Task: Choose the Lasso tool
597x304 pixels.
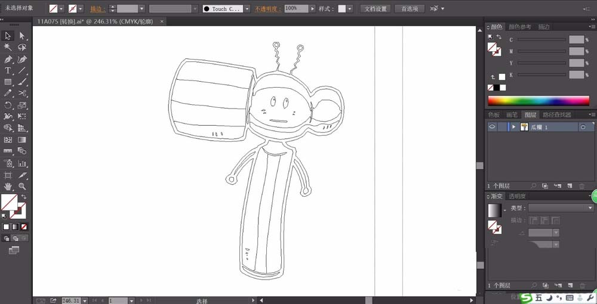Action: pyautogui.click(x=22, y=47)
